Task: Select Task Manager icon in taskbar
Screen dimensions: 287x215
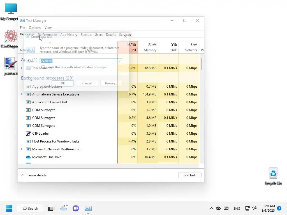Action: click(88, 208)
